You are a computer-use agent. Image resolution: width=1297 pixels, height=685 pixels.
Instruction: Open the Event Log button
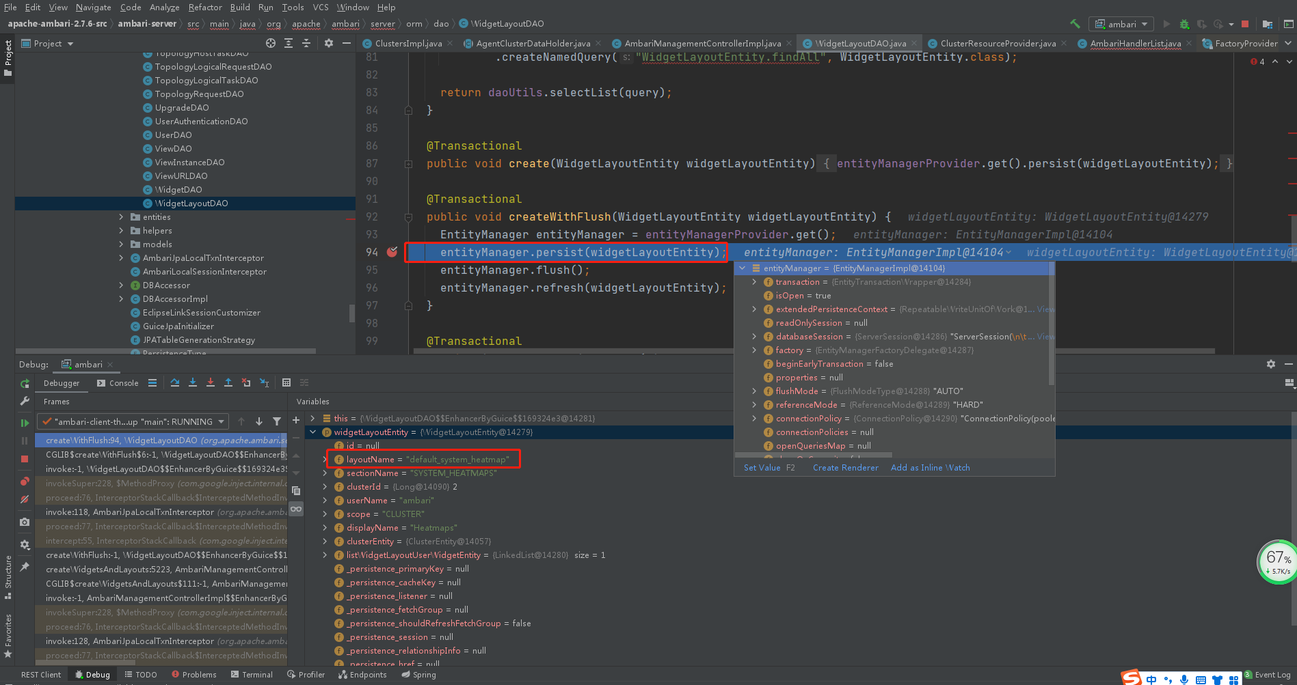[x=1268, y=675]
